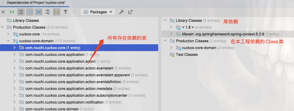Screen dimensions: 294x111
Task: Click the Group by Scope Type icon
Action: coord(48,12)
